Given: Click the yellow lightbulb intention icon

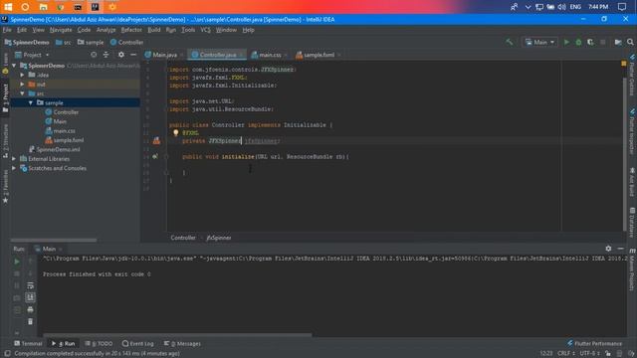Looking at the screenshot, I should click(175, 132).
